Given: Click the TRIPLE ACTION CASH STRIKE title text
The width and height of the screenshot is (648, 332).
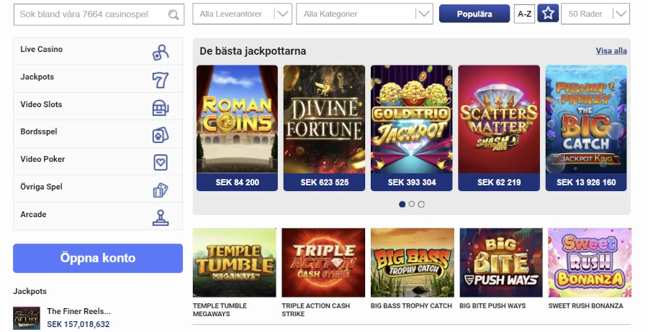Looking at the screenshot, I should tap(316, 310).
